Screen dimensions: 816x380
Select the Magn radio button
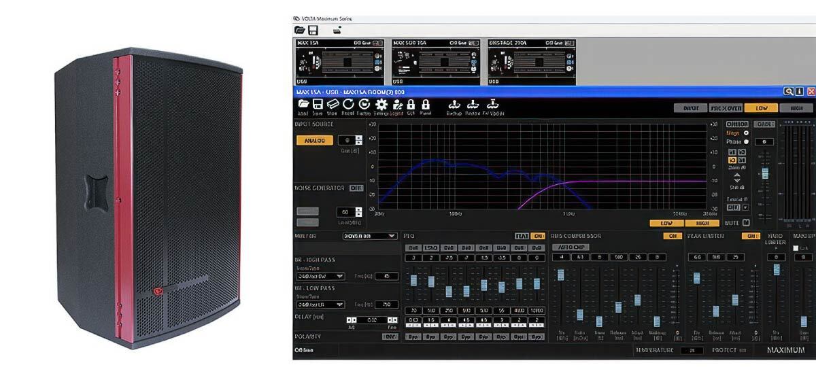point(746,133)
